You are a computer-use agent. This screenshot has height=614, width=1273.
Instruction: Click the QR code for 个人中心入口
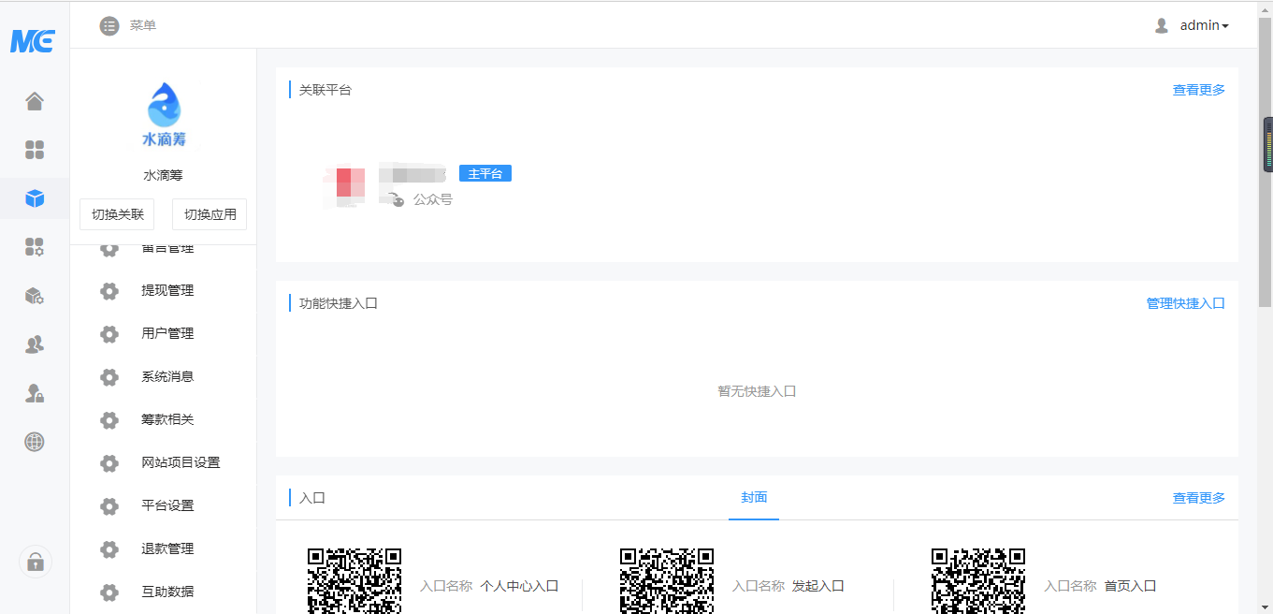354,580
